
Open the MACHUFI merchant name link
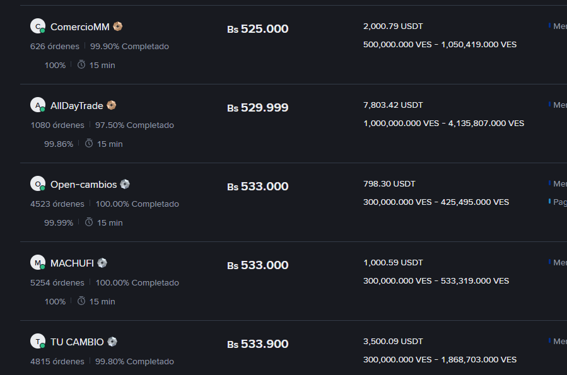(x=72, y=263)
